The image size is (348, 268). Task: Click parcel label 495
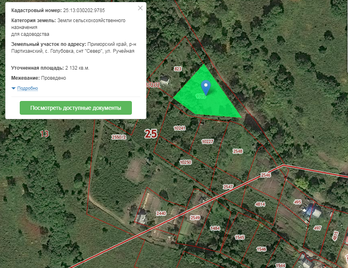tap(298, 202)
